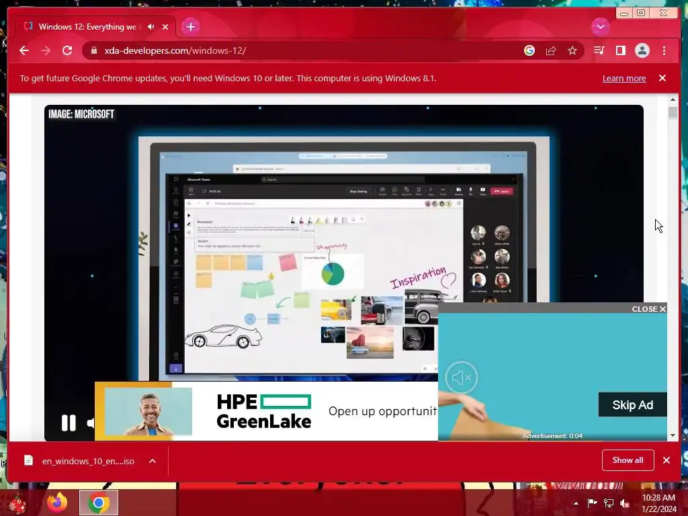Click the video volume speaker icon
The image size is (688, 516).
coord(91,423)
